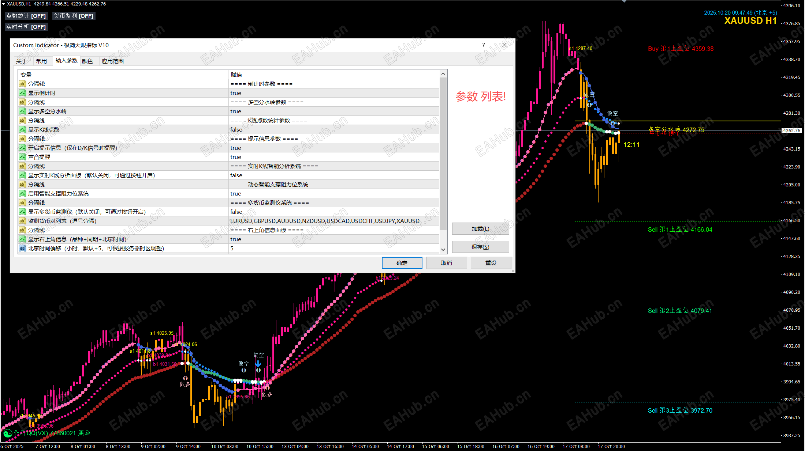Screen dimensions: 805x451
Task: Open the chart menu arrow beside XAUUSD,H1
Action: click(x=3, y=4)
